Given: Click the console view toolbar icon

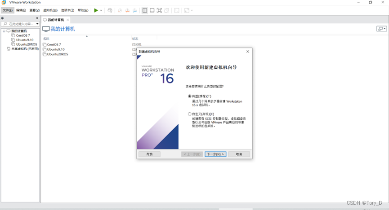Looking at the screenshot, I should [177, 10].
